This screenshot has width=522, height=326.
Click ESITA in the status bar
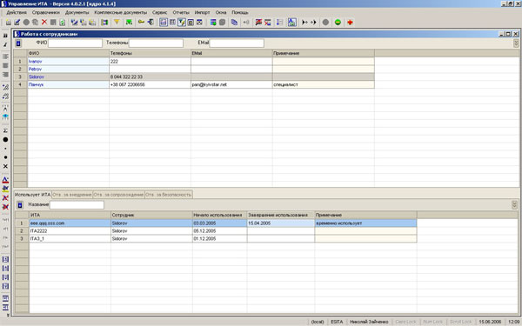pos(337,322)
